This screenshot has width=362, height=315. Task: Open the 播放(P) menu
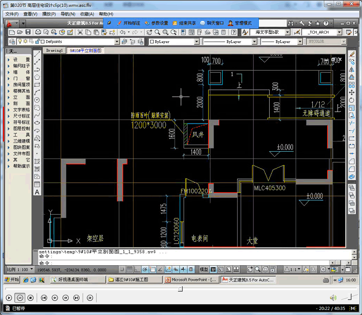pyautogui.click(x=49, y=14)
